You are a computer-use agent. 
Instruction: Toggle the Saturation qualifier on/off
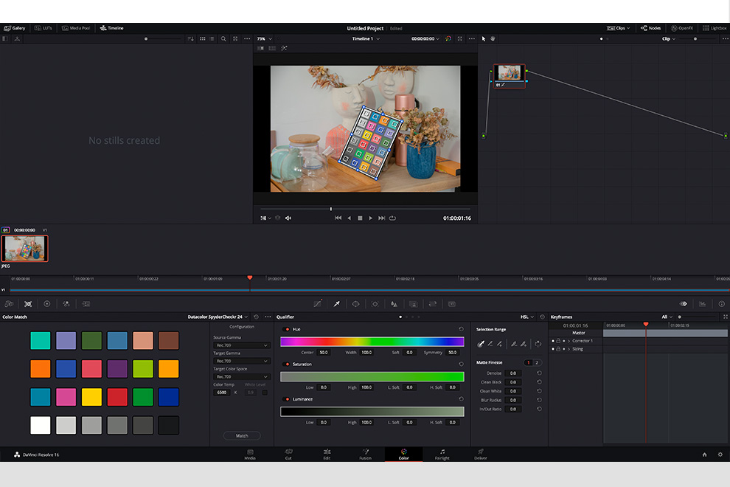pos(287,364)
